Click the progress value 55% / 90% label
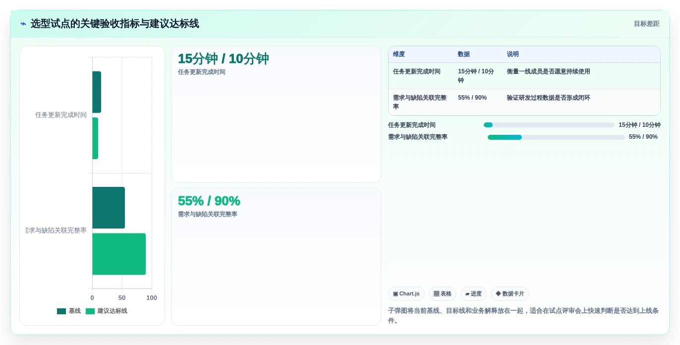 [643, 137]
